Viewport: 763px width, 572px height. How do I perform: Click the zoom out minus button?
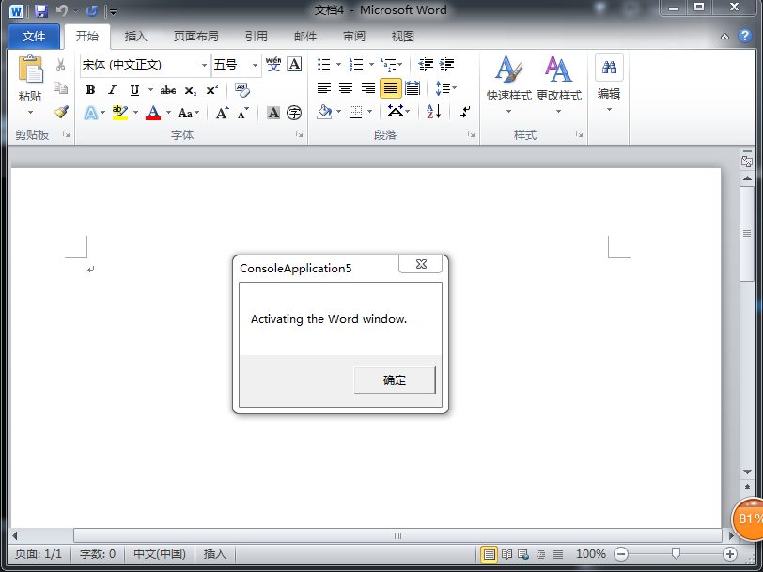pos(621,554)
